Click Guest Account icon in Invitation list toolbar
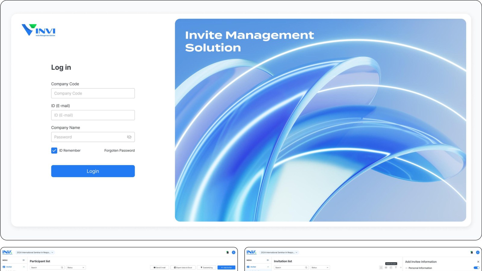 pyautogui.click(x=381, y=267)
